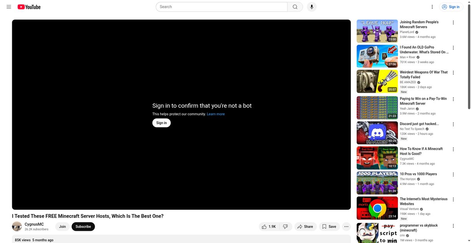Subscribe to CygnusMC channel
The width and height of the screenshot is (471, 243).
[83, 227]
